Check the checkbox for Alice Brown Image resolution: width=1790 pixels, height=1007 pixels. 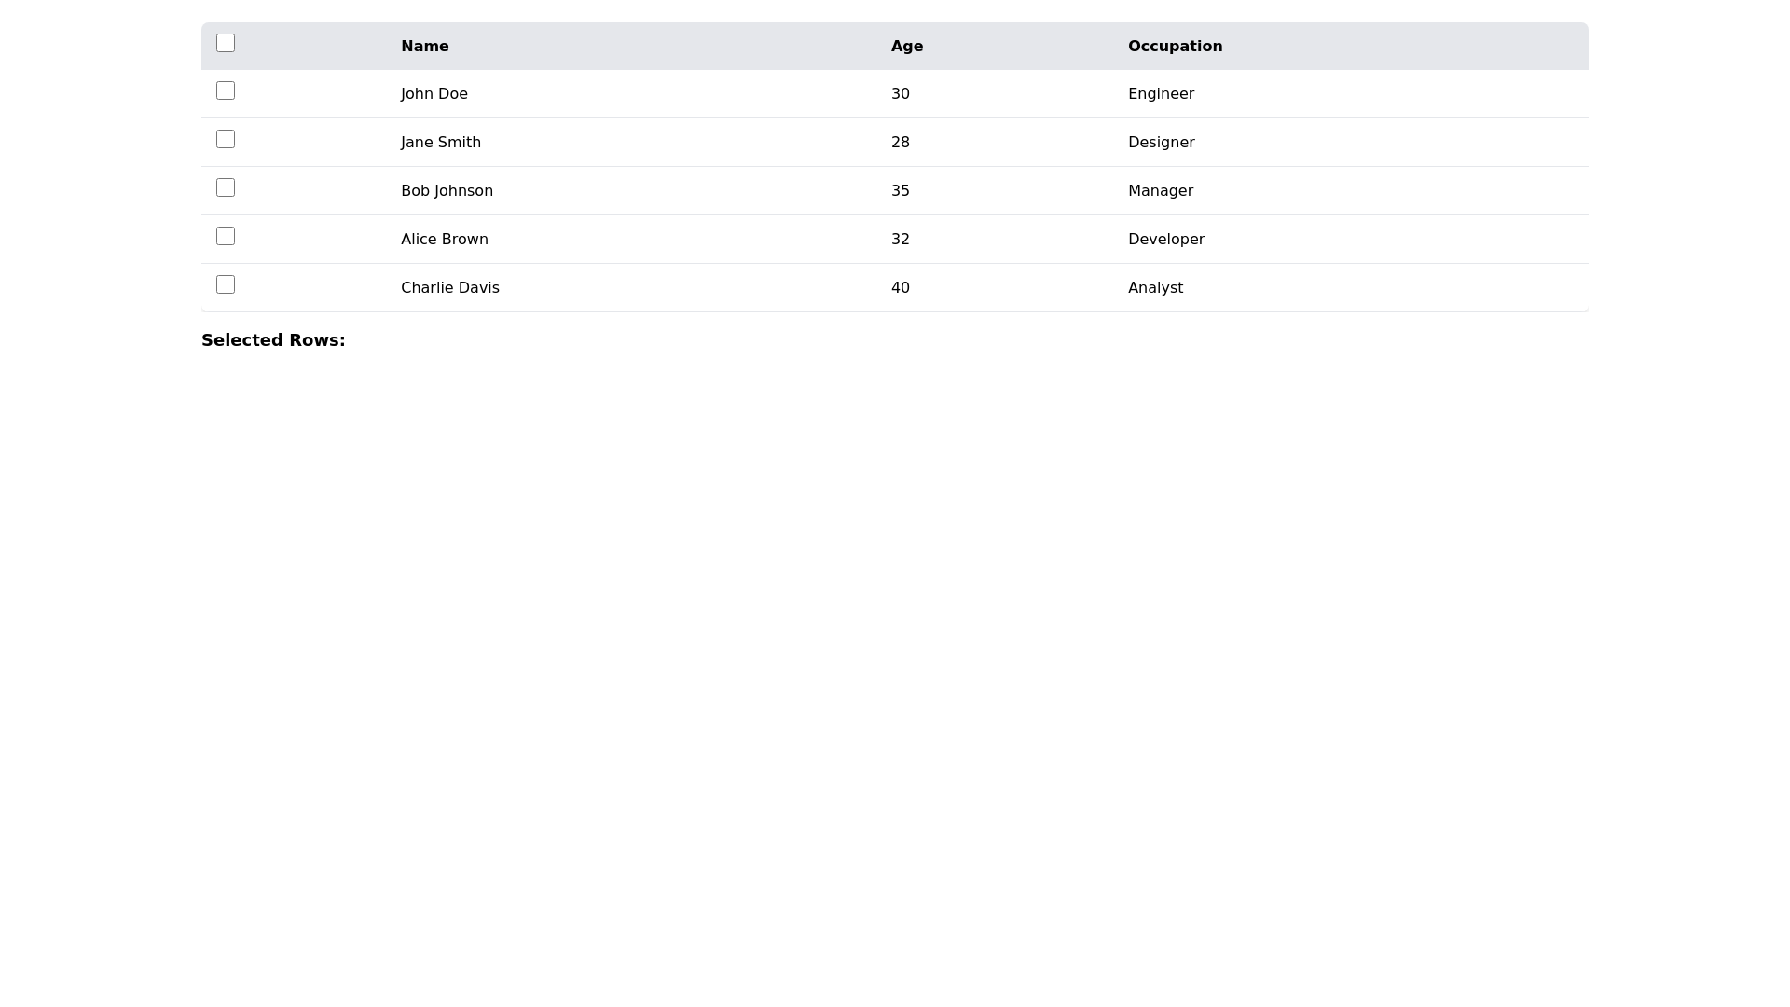tap(225, 236)
